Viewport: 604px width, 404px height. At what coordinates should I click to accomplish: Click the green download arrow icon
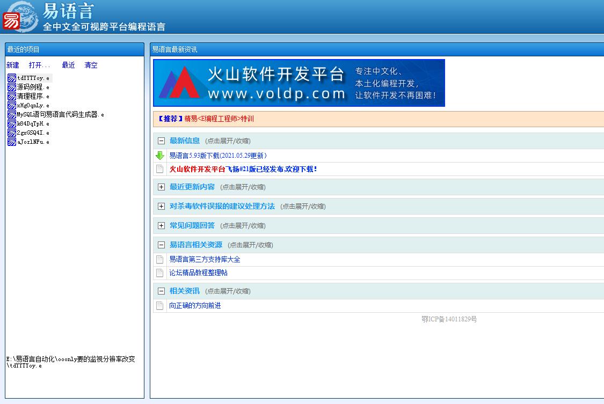[x=160, y=156]
